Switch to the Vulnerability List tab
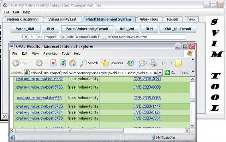Screen dimensions: 226x142 tap(63, 19)
